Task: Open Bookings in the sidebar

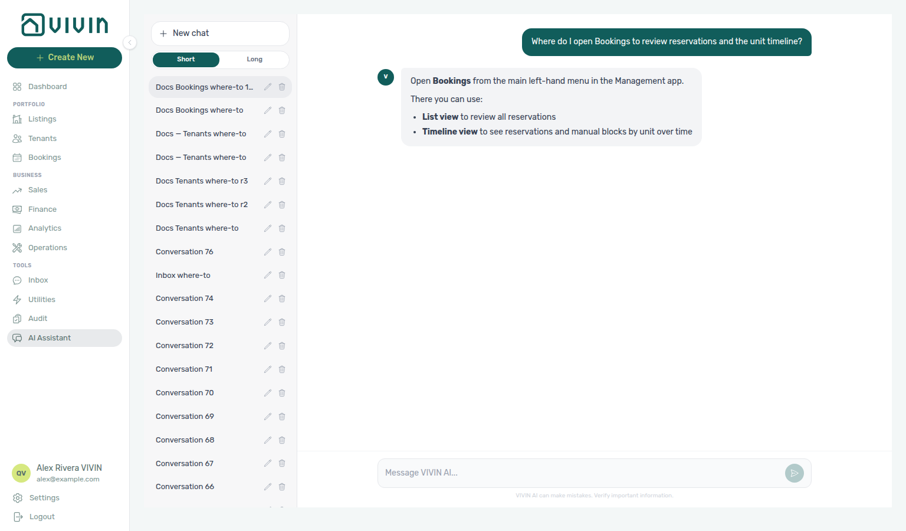Action: [x=44, y=158]
